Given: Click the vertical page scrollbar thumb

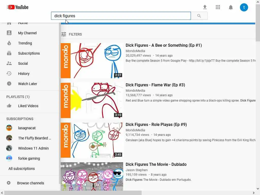Looking at the screenshot, I should tap(258, 22).
